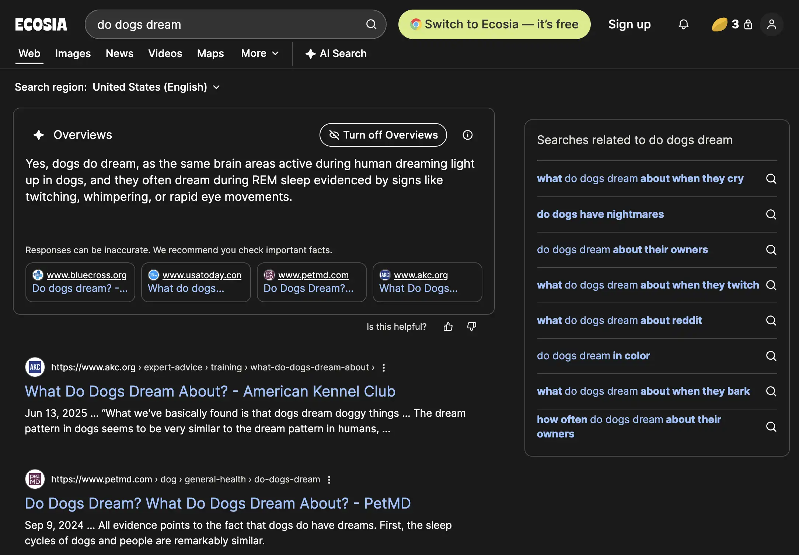Click the seed counter leaf icon
799x555 pixels.
719,24
